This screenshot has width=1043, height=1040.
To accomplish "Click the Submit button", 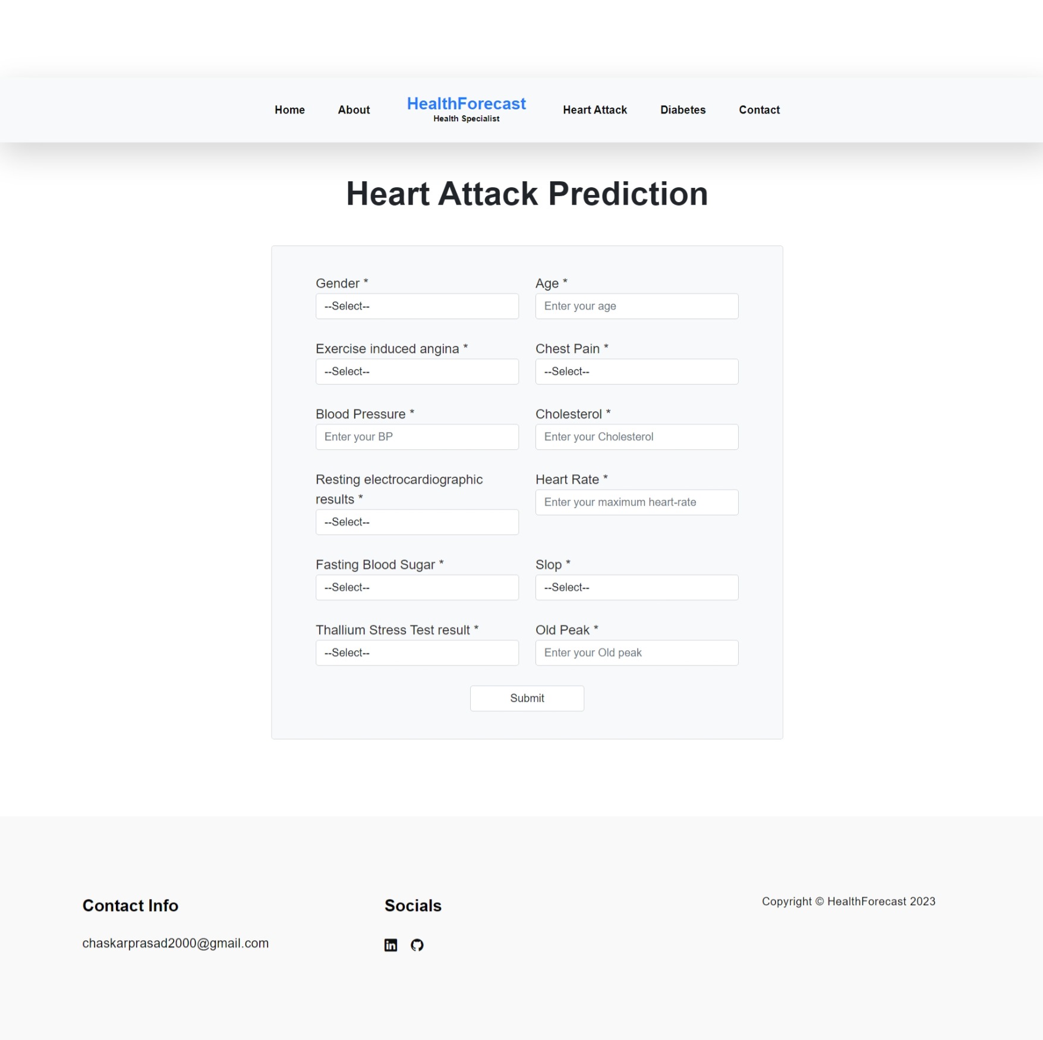I will [527, 698].
